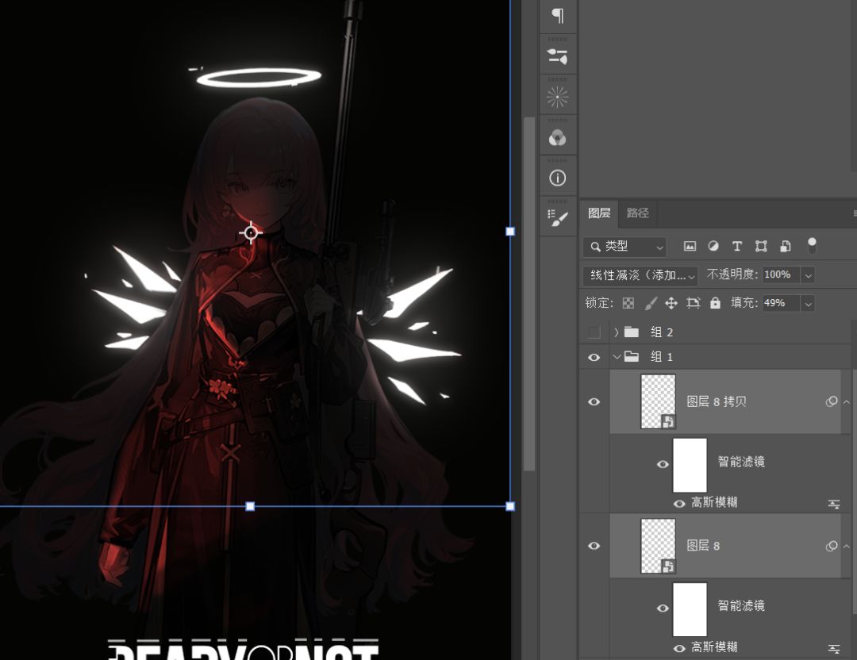This screenshot has width=857, height=660.
Task: Show hidden group 组 2 visibility box
Action: 594,332
